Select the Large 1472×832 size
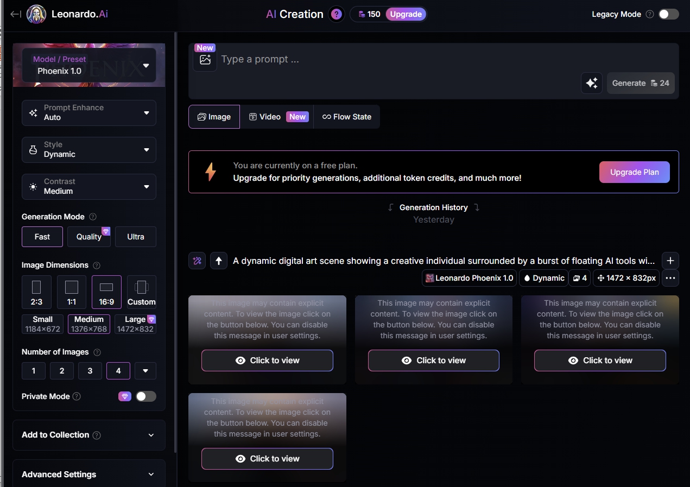Screen dimensions: 690x487 pyautogui.click(x=136, y=324)
